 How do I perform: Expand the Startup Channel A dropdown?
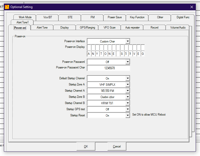pos(127,91)
